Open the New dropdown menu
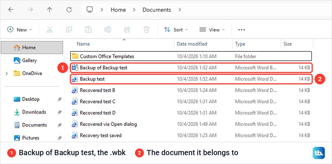 [x=20, y=30]
